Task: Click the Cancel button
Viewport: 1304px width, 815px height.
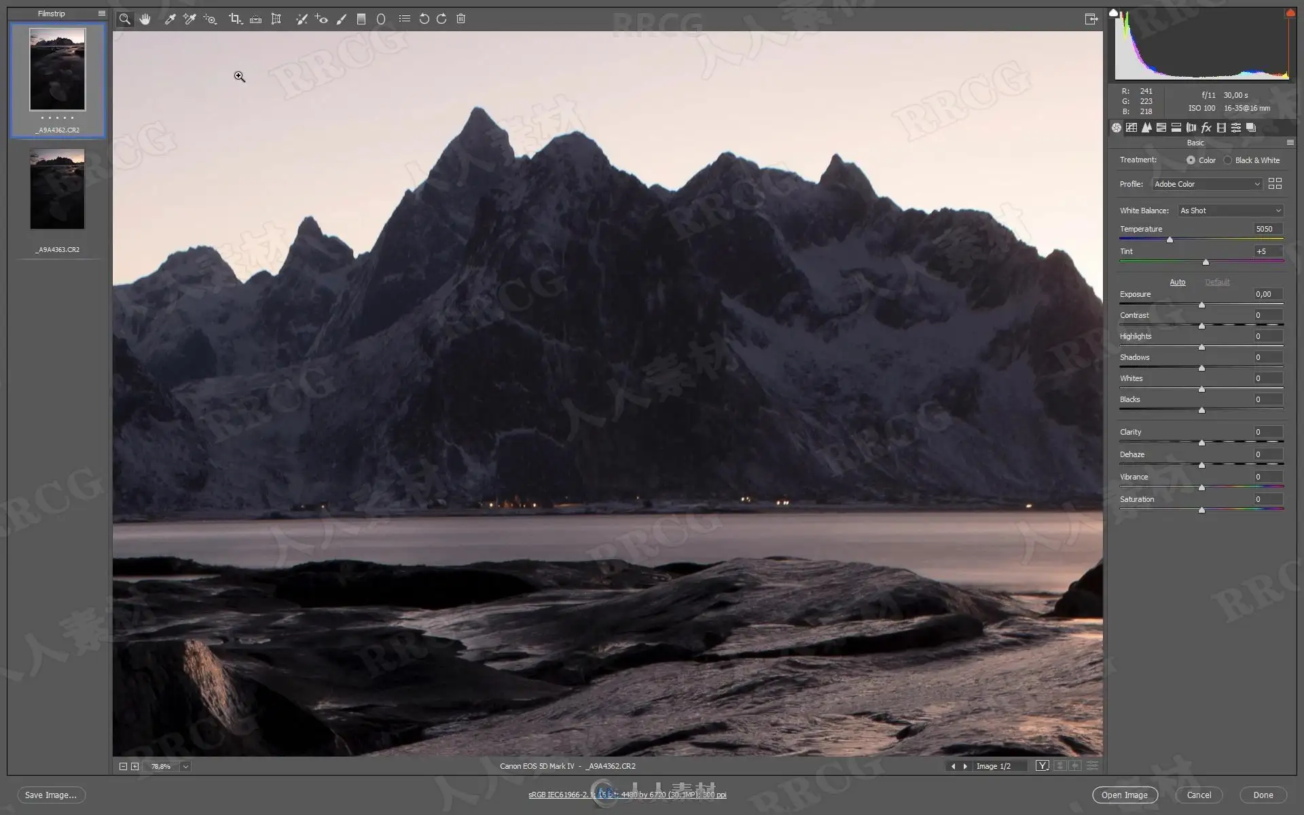Action: click(1199, 795)
